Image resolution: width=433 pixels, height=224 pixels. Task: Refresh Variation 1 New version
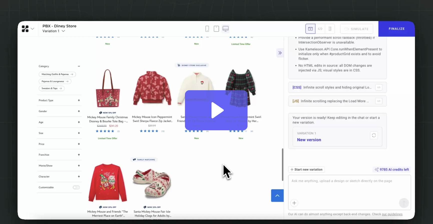[374, 135]
